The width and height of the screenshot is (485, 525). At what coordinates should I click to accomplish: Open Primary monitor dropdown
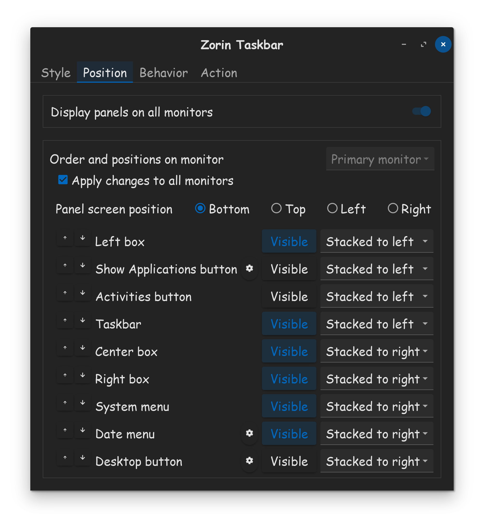pos(380,159)
